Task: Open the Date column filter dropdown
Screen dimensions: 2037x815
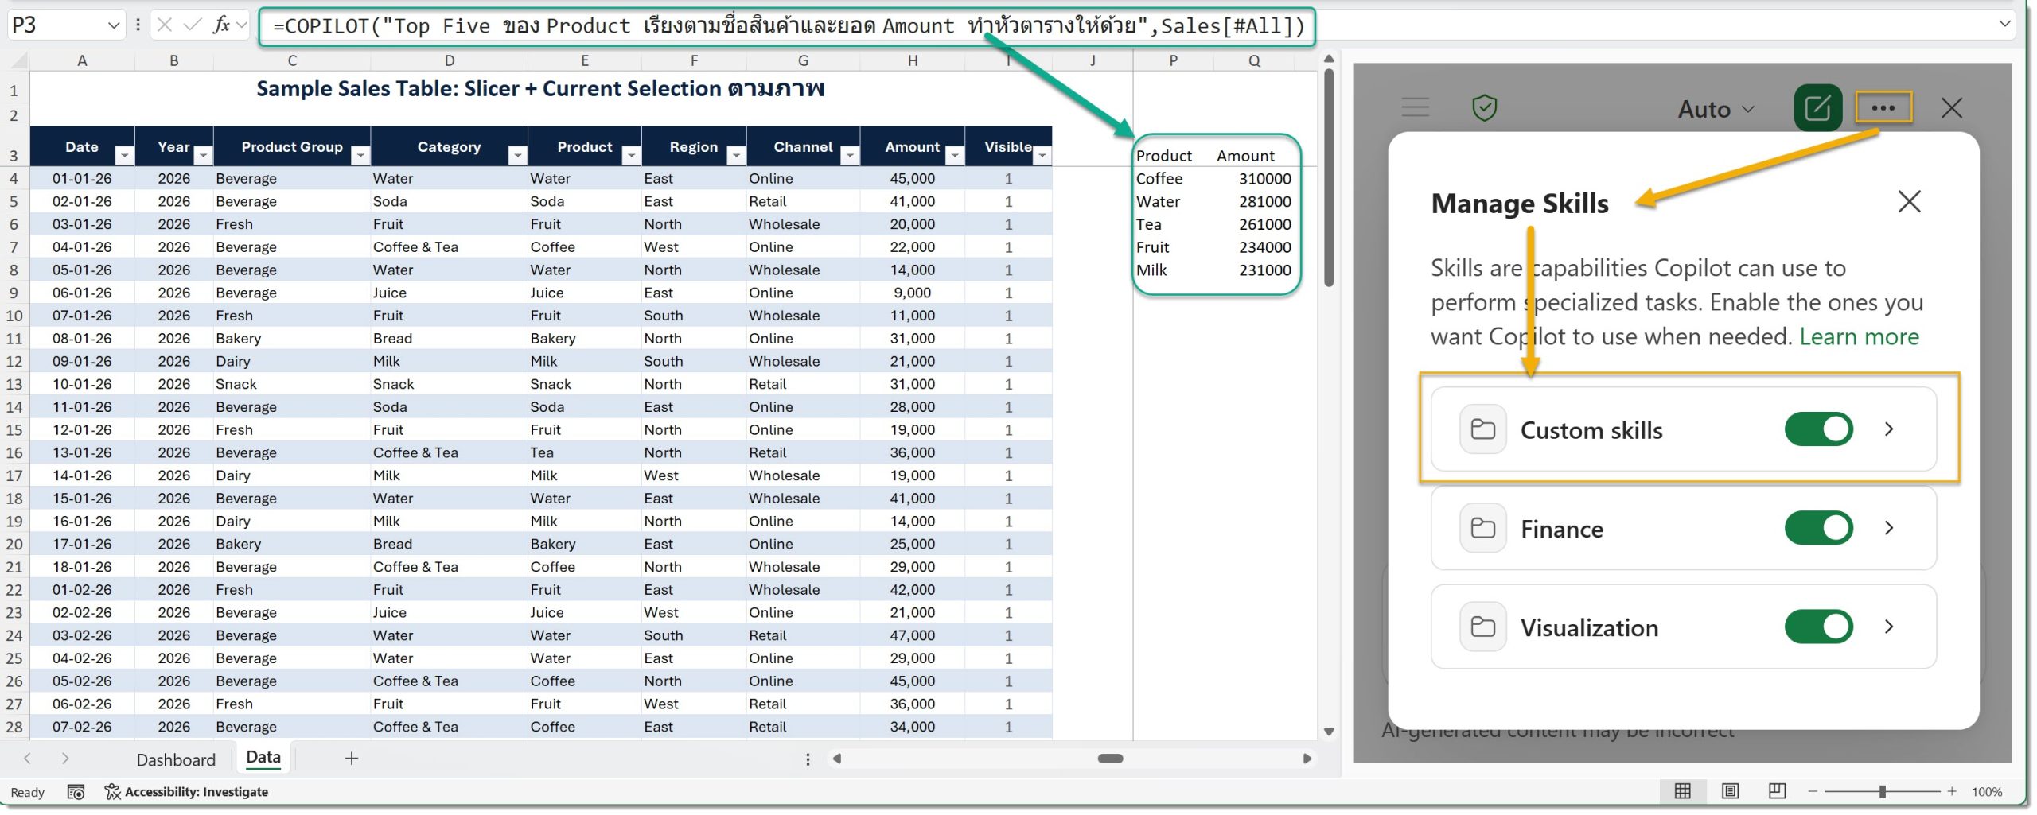Action: coord(124,155)
